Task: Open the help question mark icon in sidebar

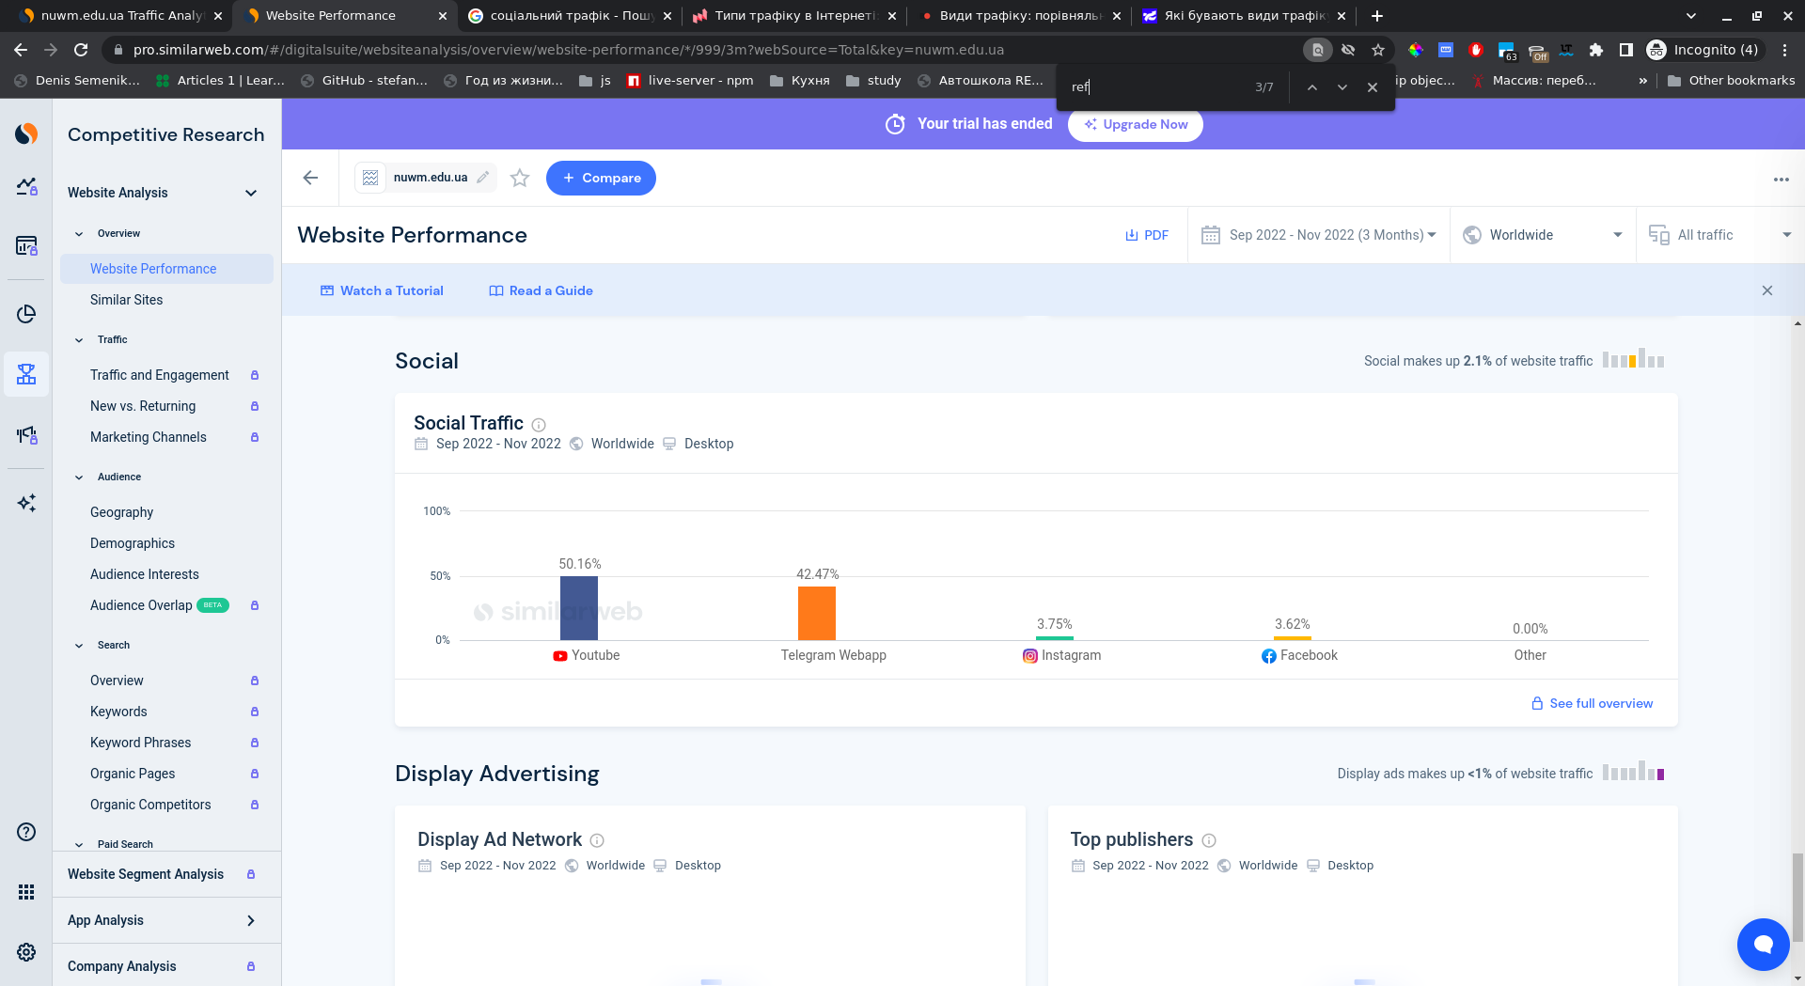Action: click(x=26, y=832)
